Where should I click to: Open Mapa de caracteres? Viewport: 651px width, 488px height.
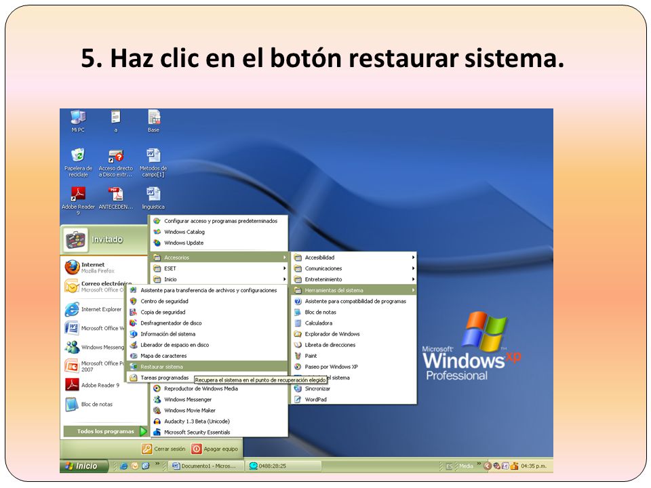coord(207,356)
